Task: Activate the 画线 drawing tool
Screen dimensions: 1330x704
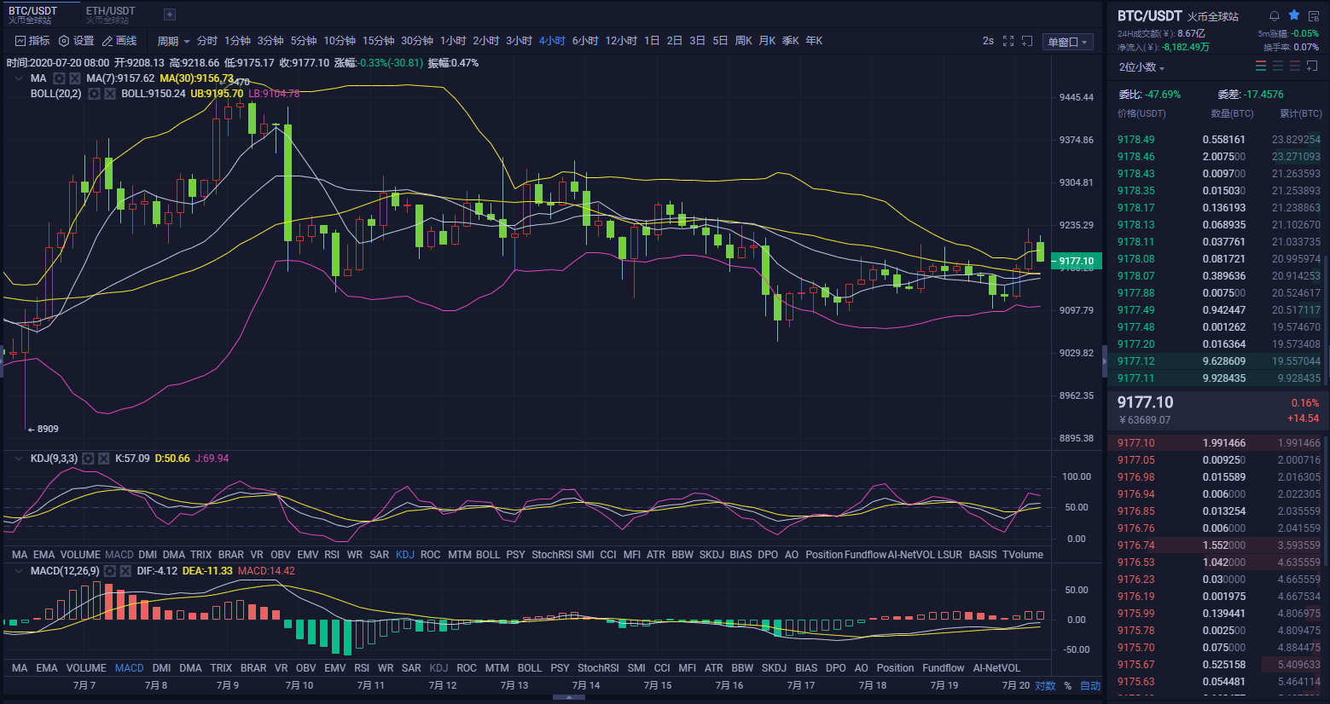Action: [x=119, y=41]
